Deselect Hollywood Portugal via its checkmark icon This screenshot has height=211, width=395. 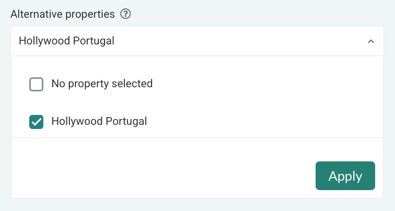pyautogui.click(x=36, y=122)
